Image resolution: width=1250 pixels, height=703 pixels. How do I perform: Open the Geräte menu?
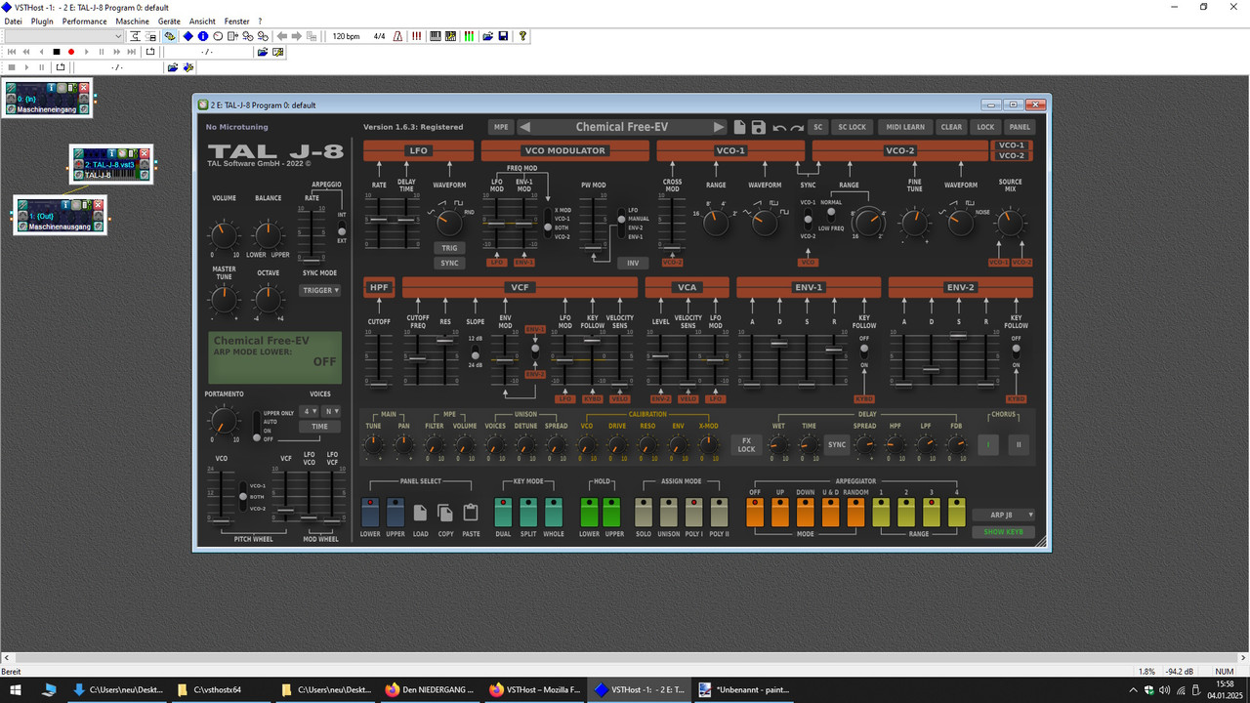[x=169, y=21]
